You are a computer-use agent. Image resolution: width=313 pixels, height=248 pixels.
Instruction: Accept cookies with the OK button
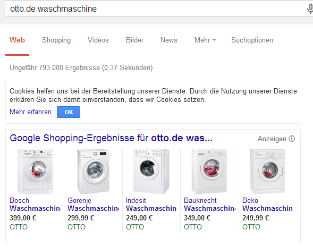[69, 112]
